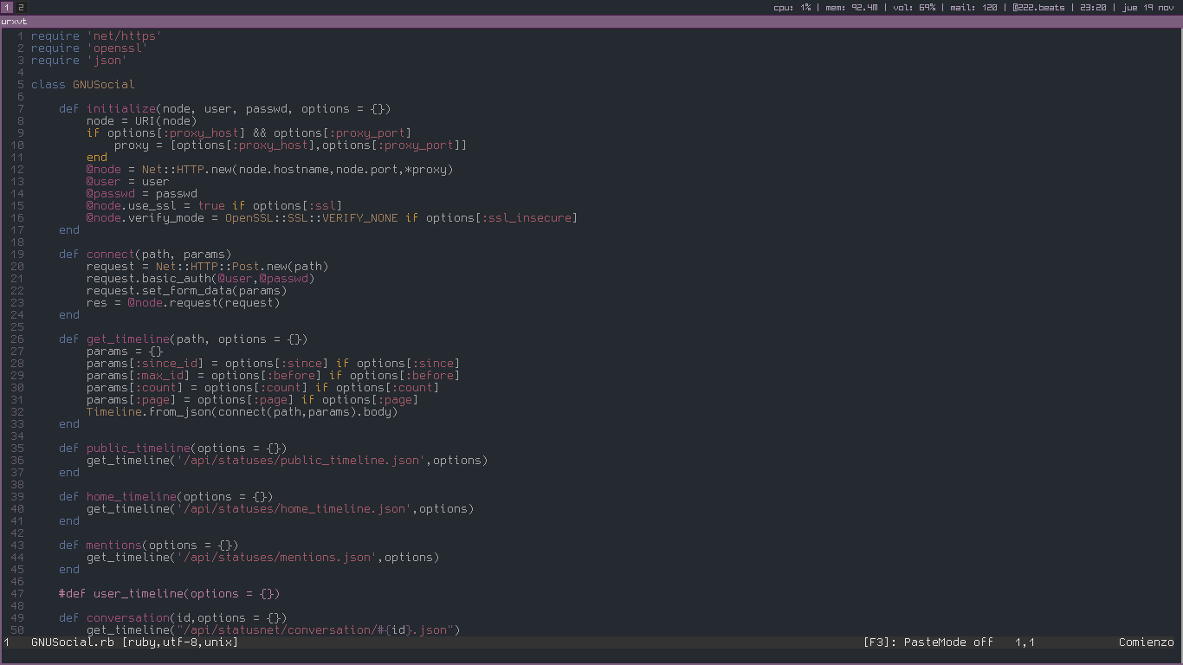Click the proxy = [options...] assignment line
Image resolution: width=1183 pixels, height=665 pixels.
tap(290, 145)
